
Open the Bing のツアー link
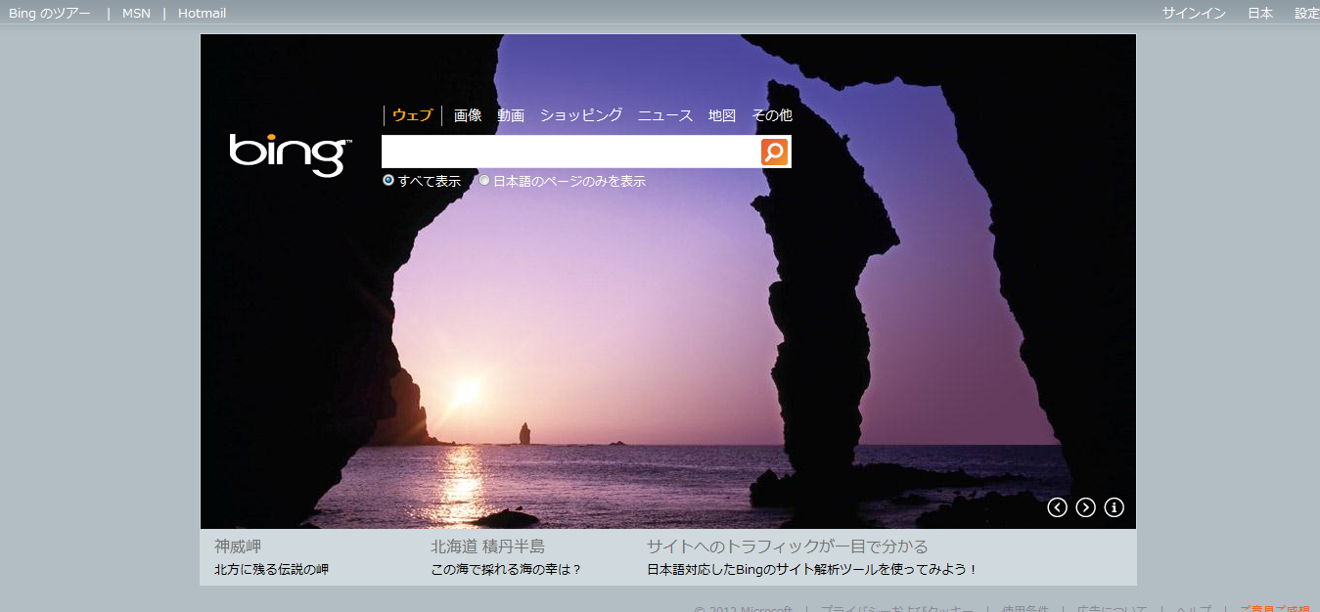(50, 14)
